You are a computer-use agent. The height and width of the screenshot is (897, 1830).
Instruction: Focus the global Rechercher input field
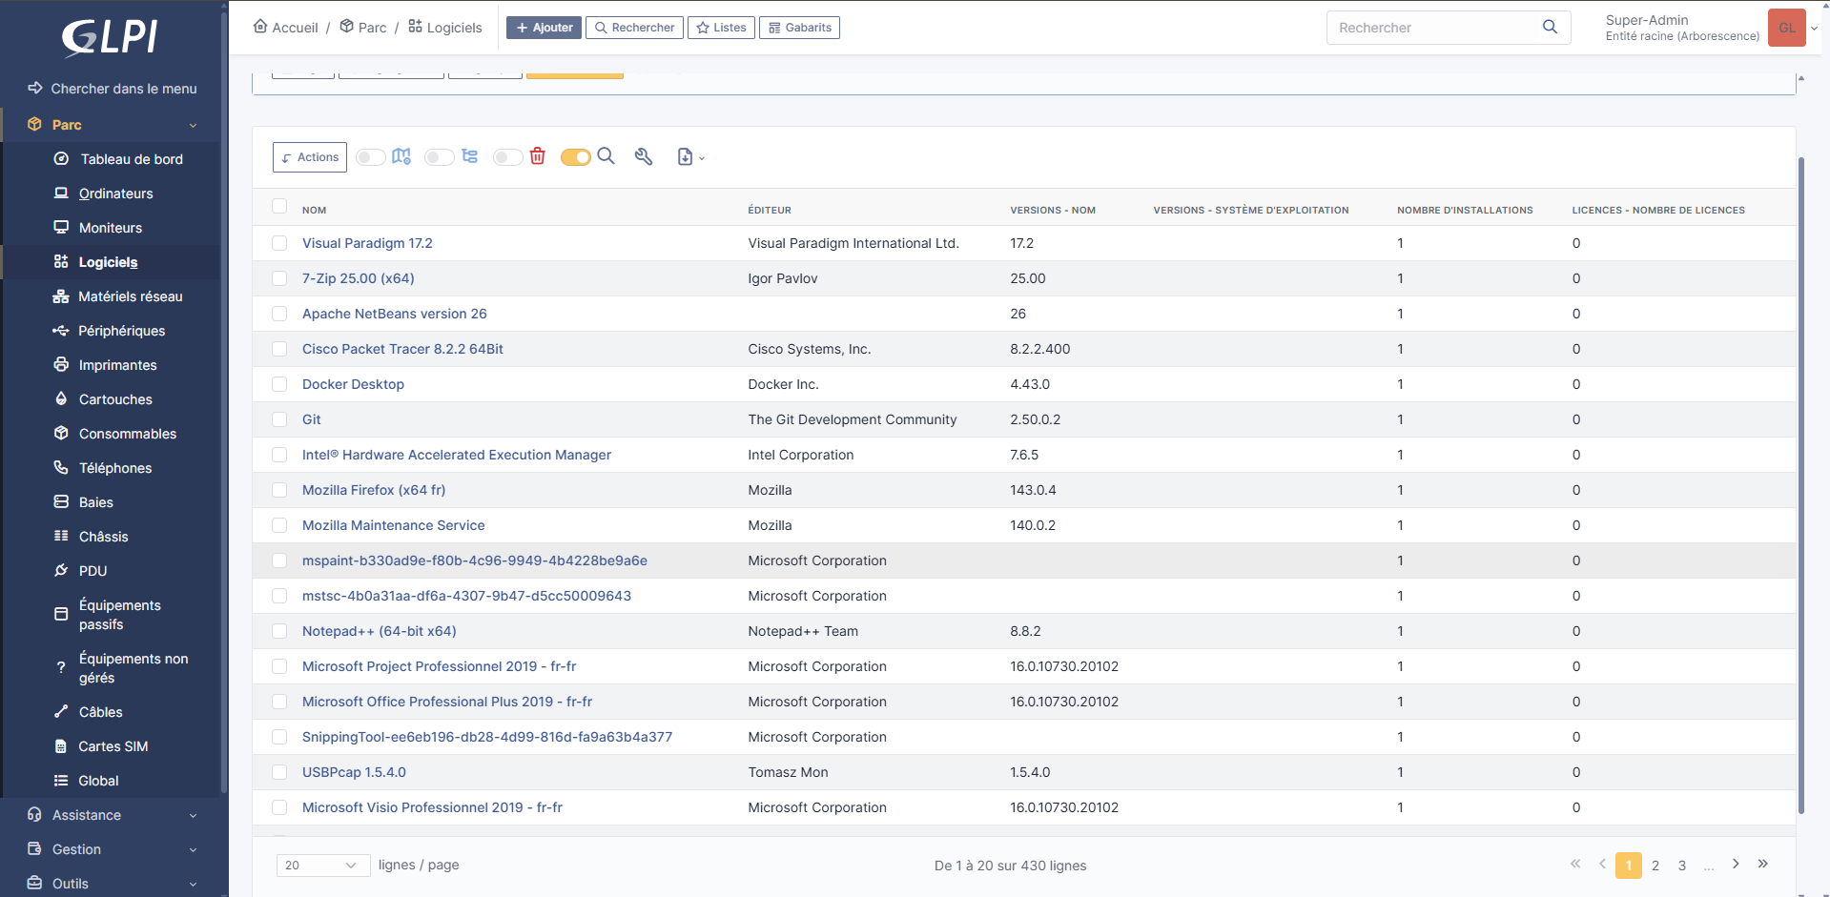pyautogui.click(x=1433, y=28)
